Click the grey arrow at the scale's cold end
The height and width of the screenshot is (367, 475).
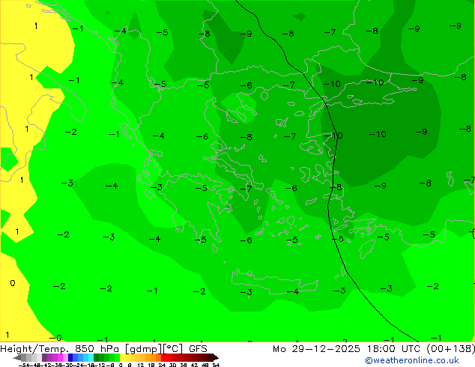tap(17, 357)
